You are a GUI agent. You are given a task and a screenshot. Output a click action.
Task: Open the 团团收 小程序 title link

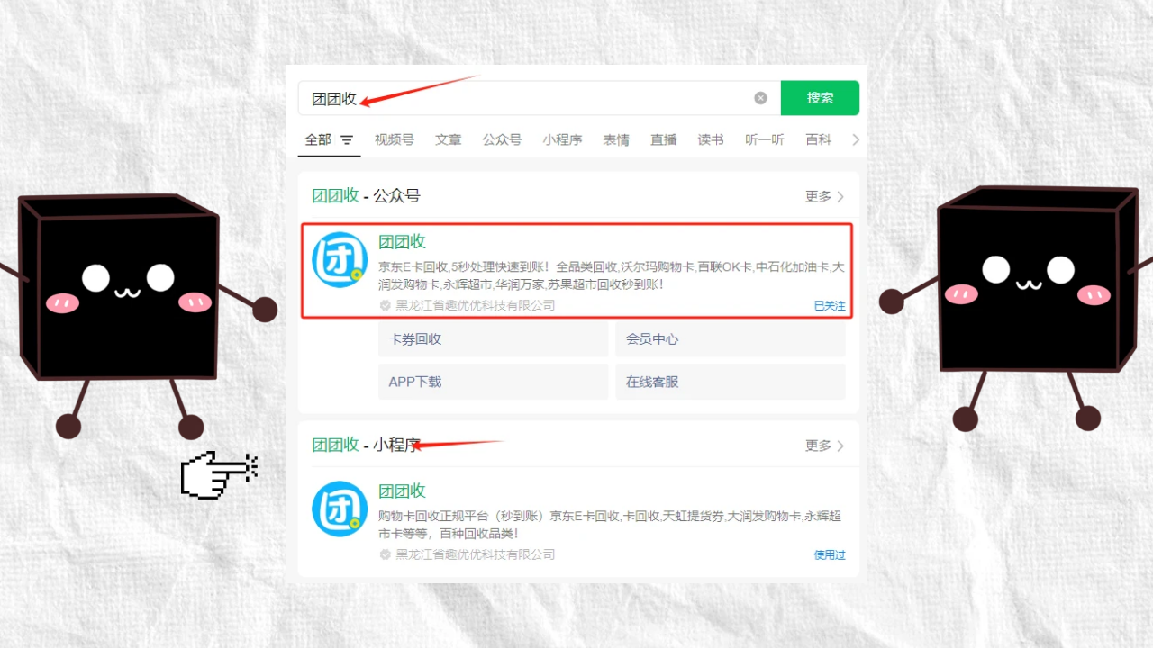click(x=402, y=490)
